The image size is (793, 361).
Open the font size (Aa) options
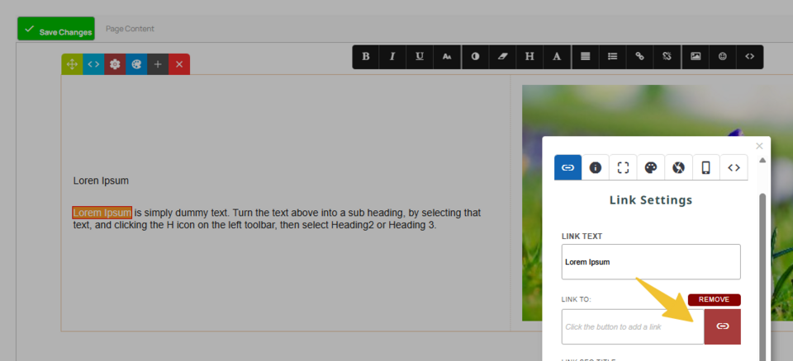(447, 57)
